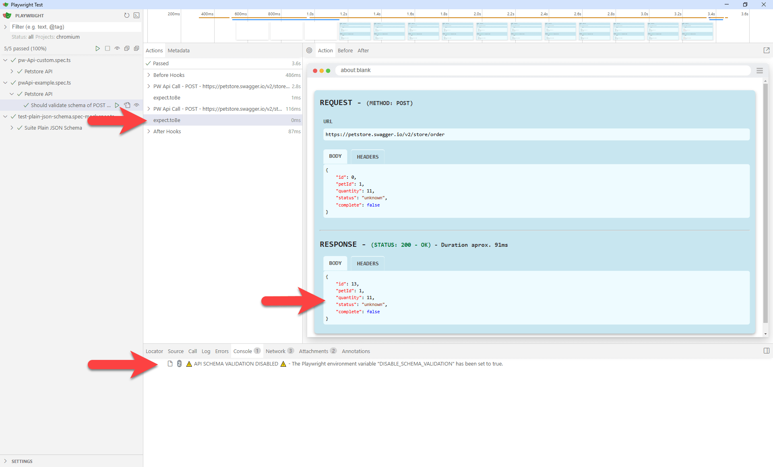
Task: Open the Network tab
Action: [277, 351]
